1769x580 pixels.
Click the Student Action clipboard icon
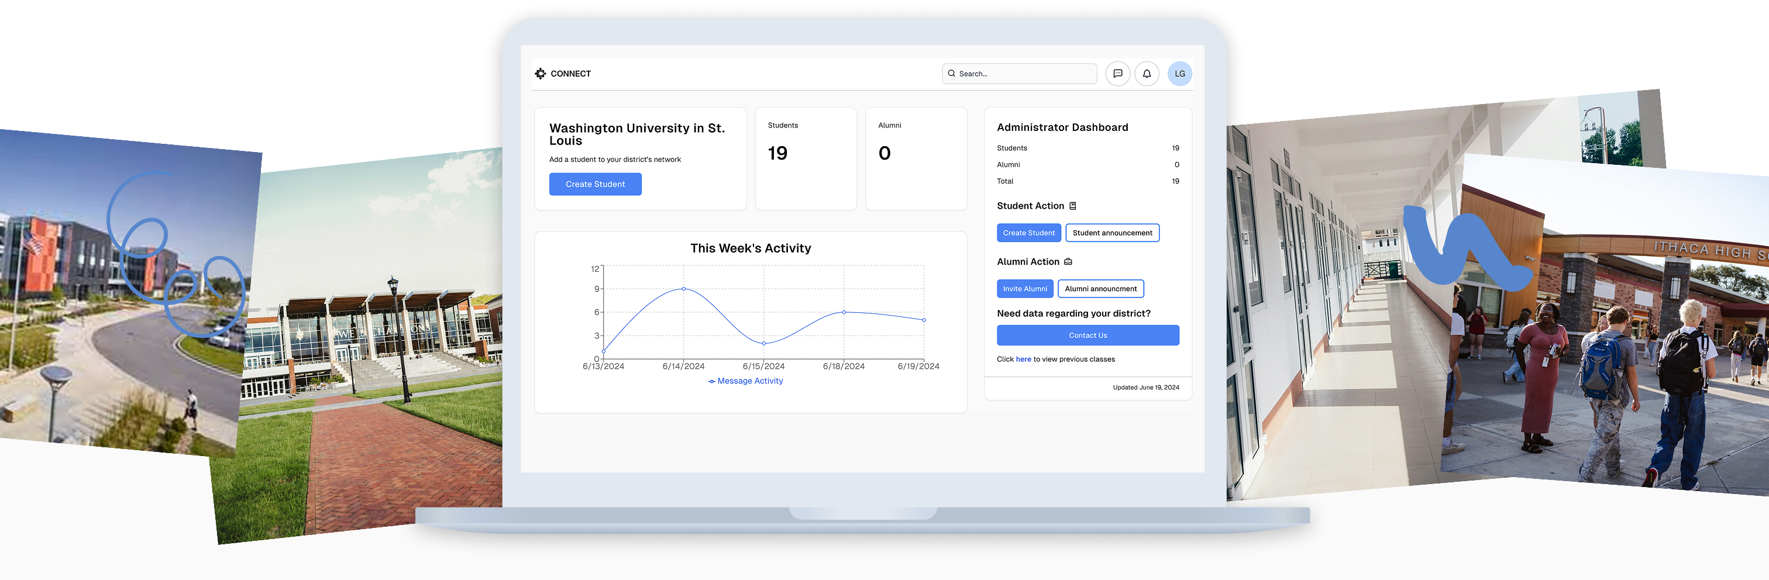[x=1073, y=206]
